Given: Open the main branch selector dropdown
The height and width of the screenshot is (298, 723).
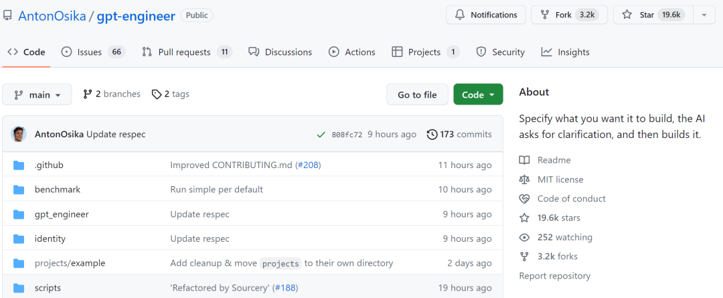Looking at the screenshot, I should click(x=37, y=94).
